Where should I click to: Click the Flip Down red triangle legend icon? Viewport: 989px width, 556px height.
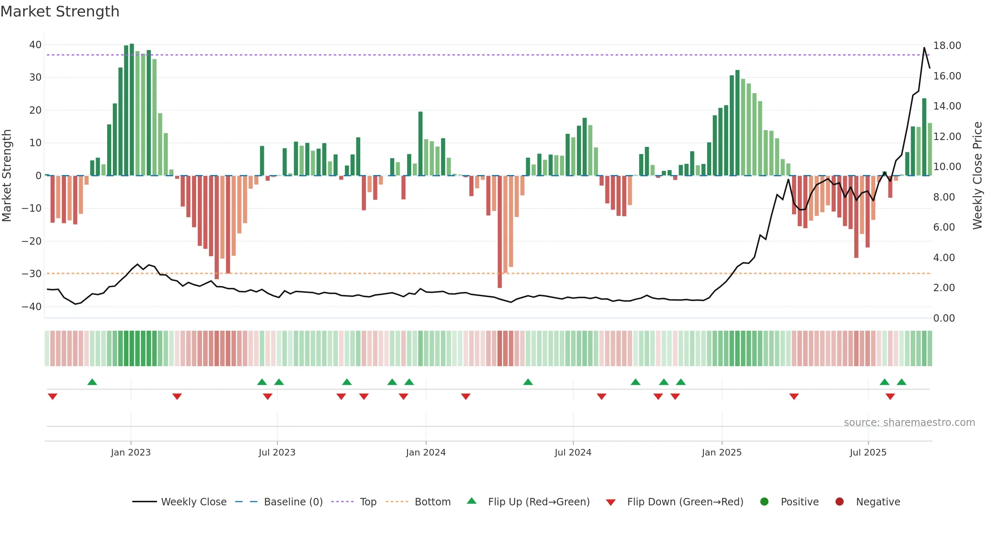pos(611,502)
